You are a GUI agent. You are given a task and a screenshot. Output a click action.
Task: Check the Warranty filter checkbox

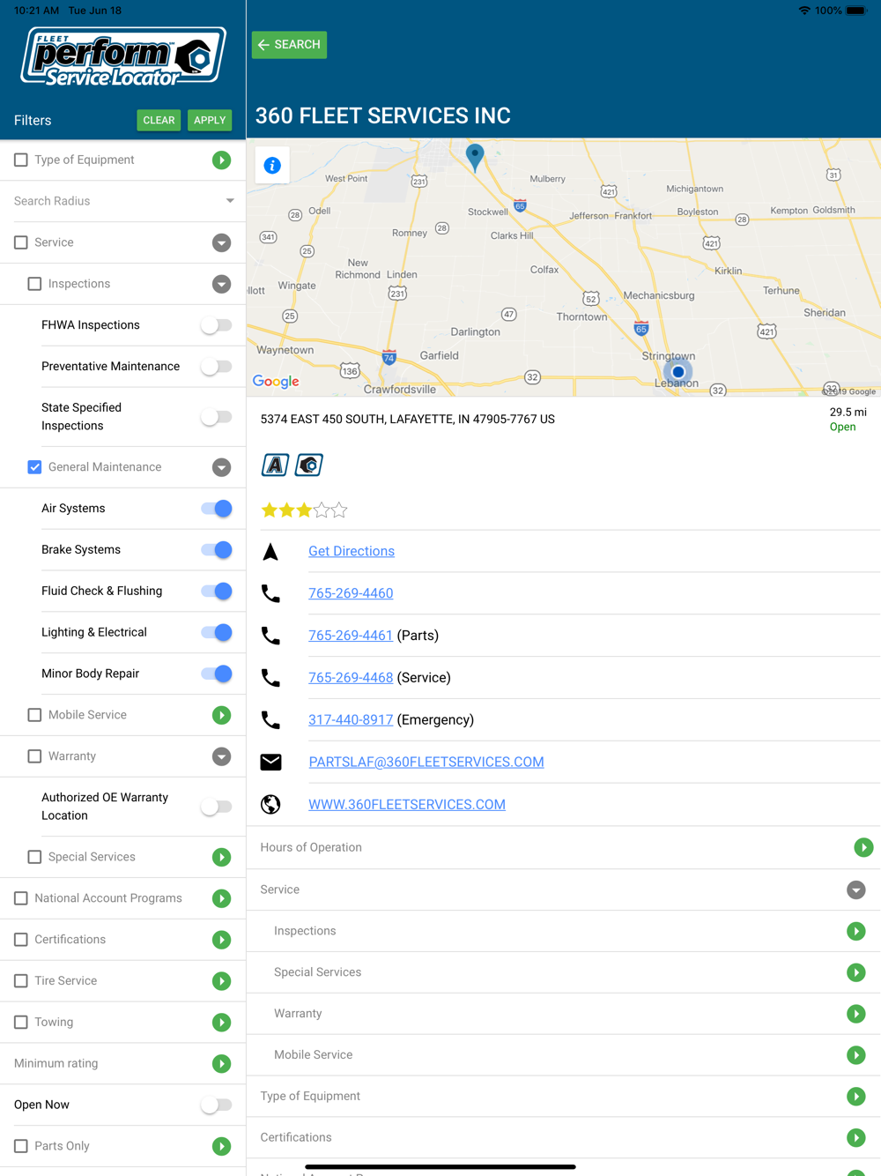[34, 756]
